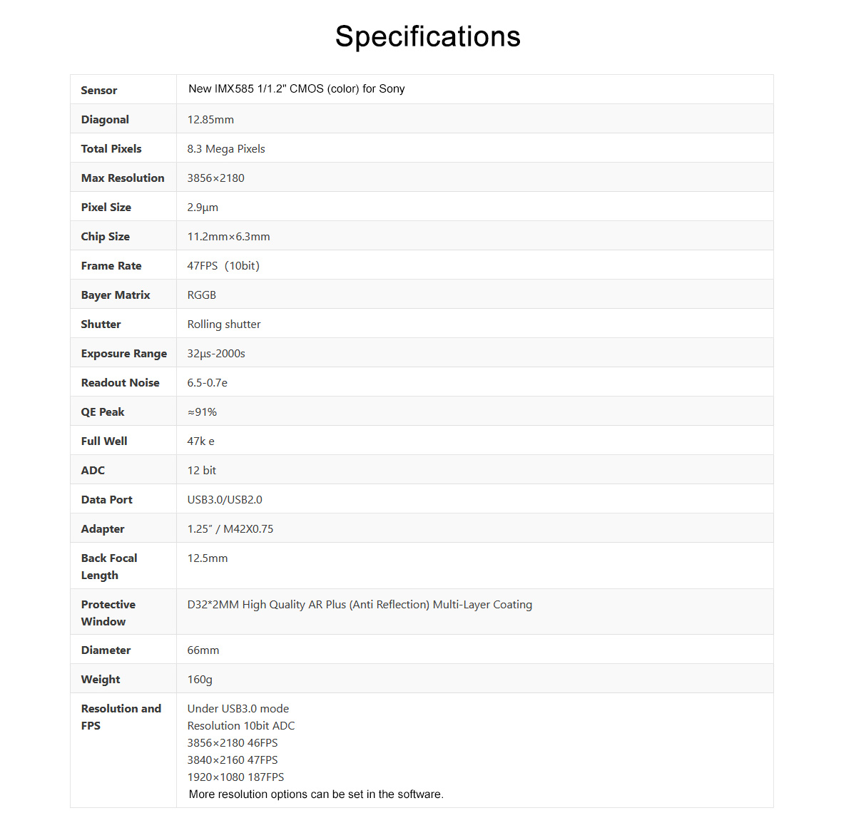Click the Sensor row label
The height and width of the screenshot is (813, 856).
tap(99, 91)
